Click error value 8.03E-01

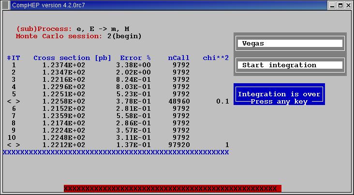coord(133,87)
